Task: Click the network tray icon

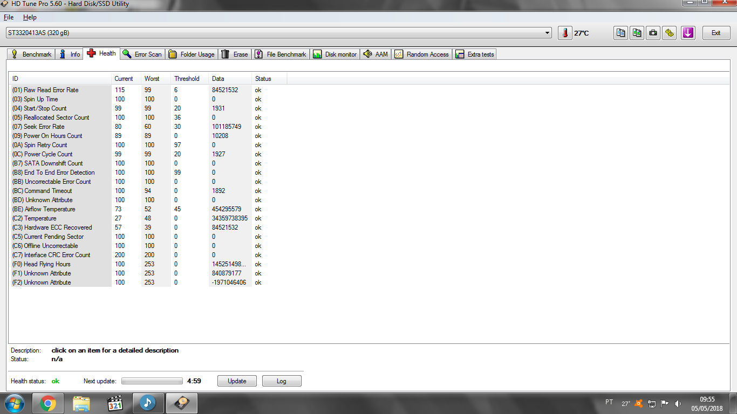Action: click(652, 403)
